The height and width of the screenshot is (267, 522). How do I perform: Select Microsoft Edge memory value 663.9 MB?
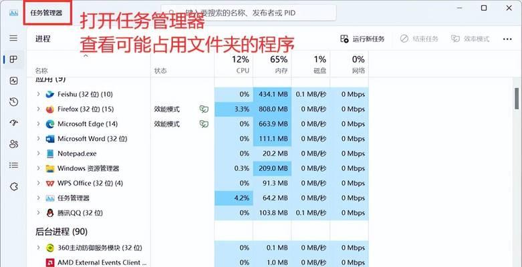pyautogui.click(x=273, y=124)
